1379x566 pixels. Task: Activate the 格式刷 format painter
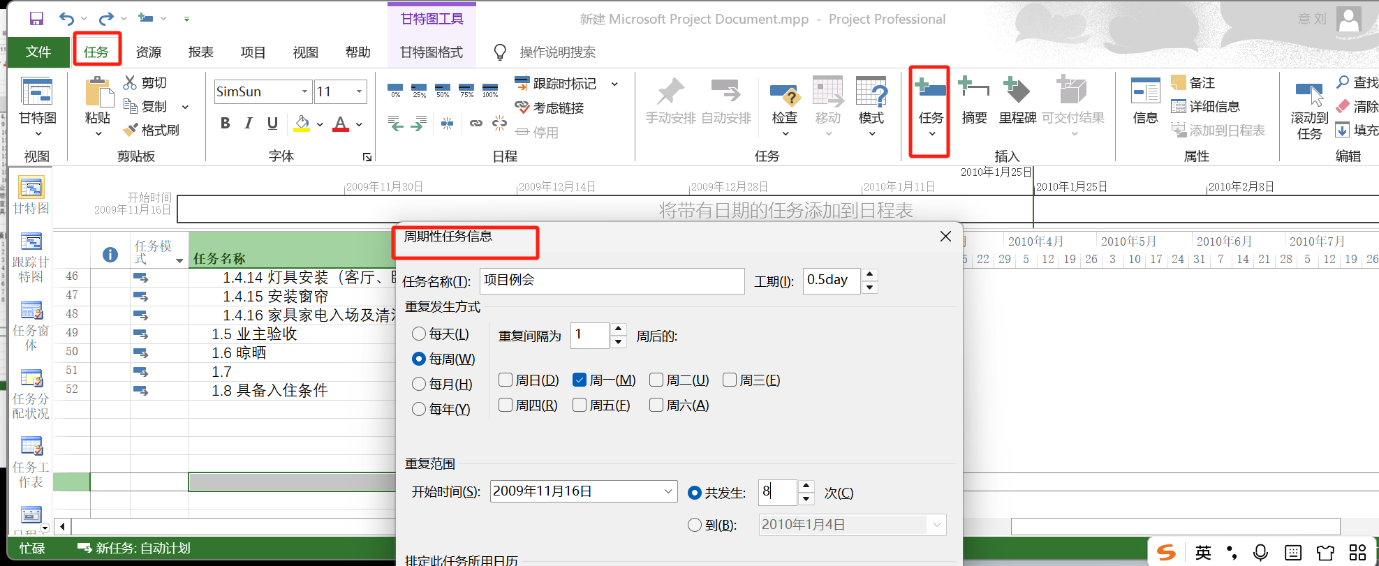151,131
